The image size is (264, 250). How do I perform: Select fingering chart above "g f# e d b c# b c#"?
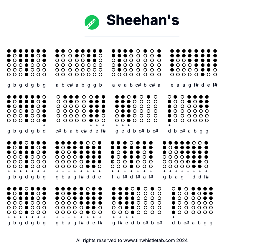pyautogui.click(x=136, y=201)
